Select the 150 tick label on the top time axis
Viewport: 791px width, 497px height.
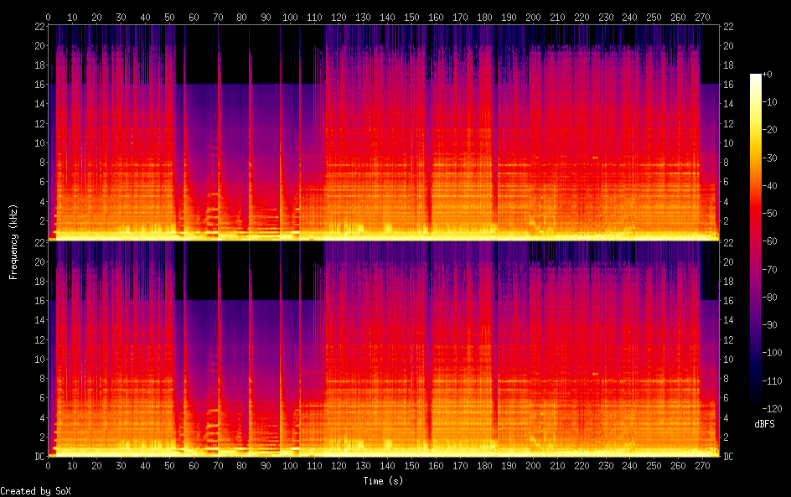(412, 17)
